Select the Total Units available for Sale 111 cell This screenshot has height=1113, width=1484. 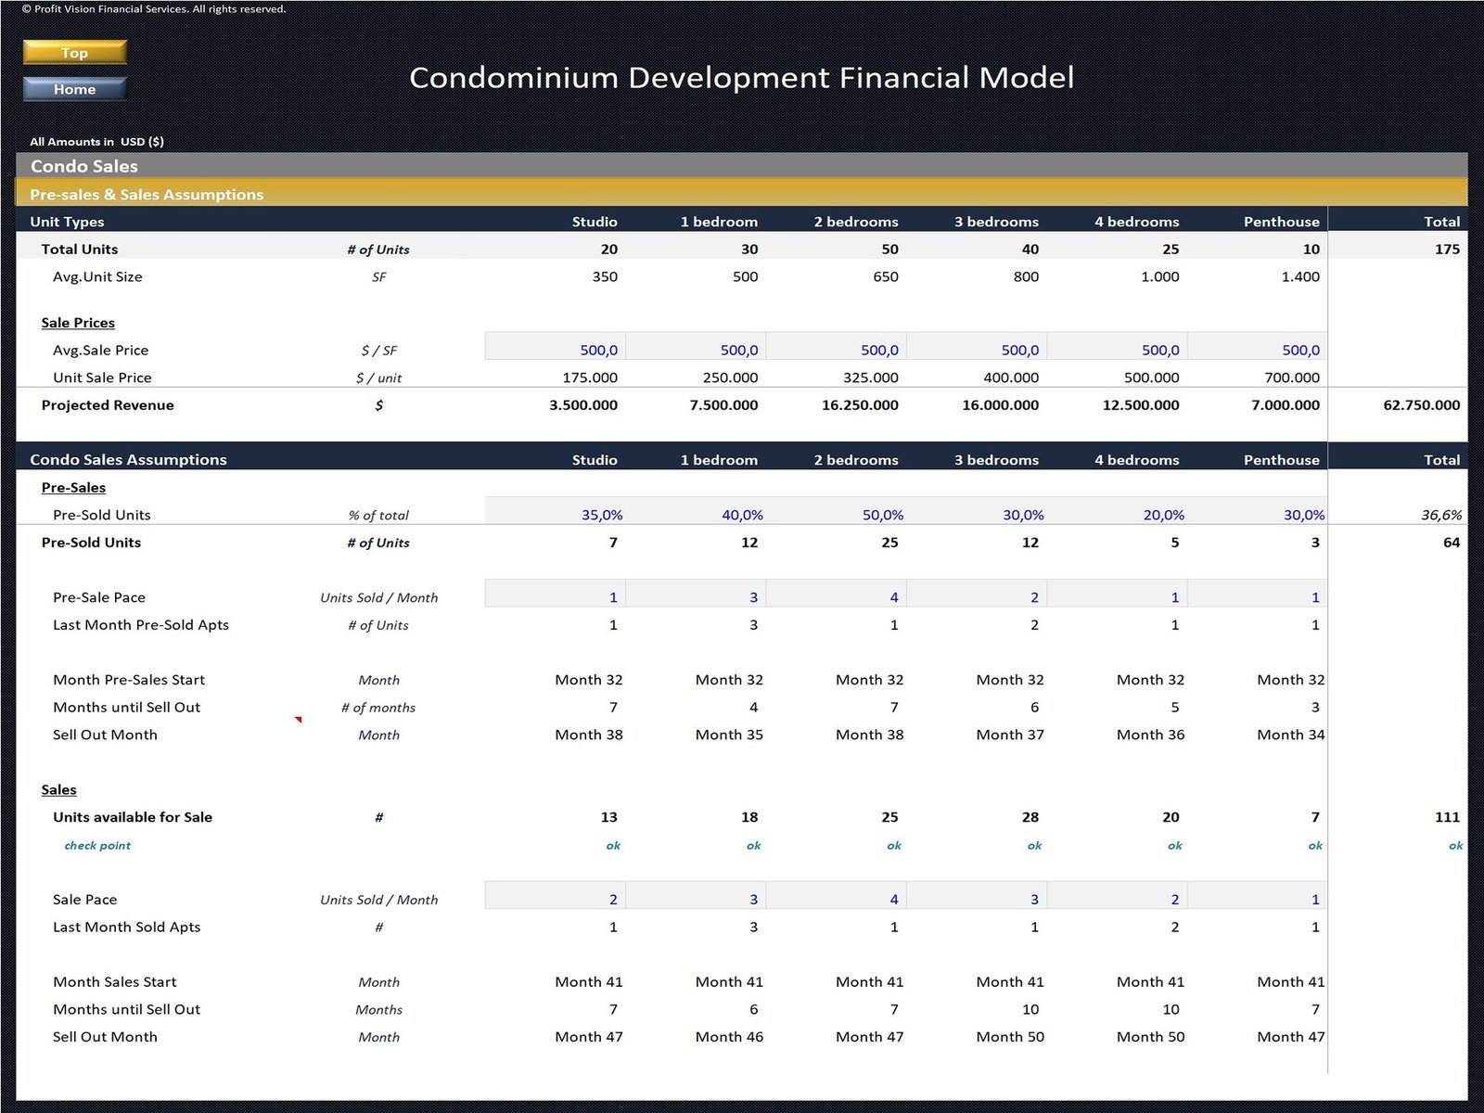pyautogui.click(x=1399, y=817)
